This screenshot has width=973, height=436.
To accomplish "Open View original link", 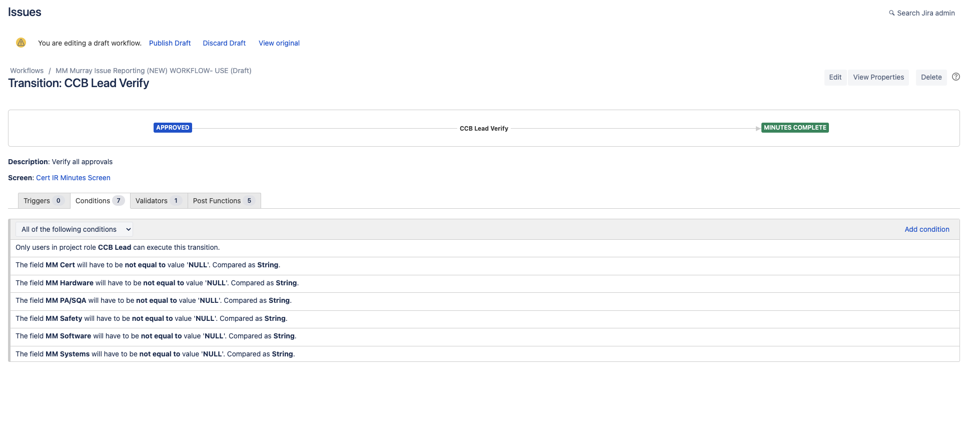I will coord(279,43).
